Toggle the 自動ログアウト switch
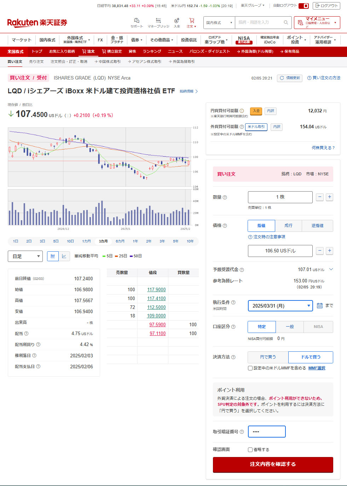 tap(303, 6)
